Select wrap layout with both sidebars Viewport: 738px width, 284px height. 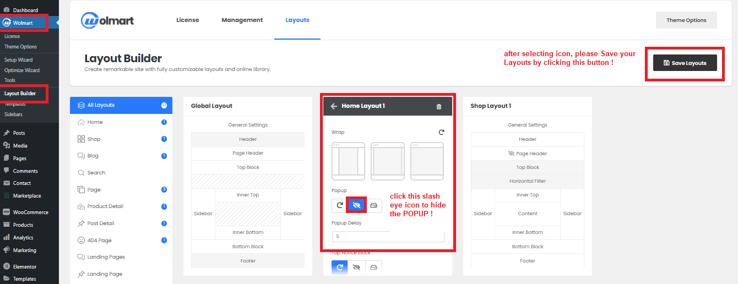point(348,161)
